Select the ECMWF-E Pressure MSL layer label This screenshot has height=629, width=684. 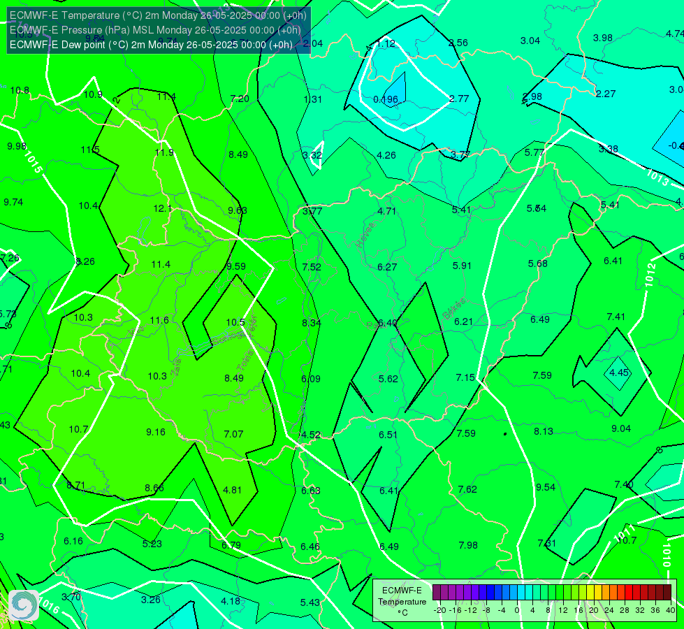coord(155,30)
